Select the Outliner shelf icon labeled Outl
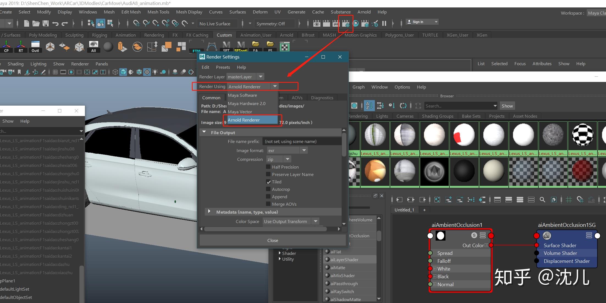 [35, 46]
